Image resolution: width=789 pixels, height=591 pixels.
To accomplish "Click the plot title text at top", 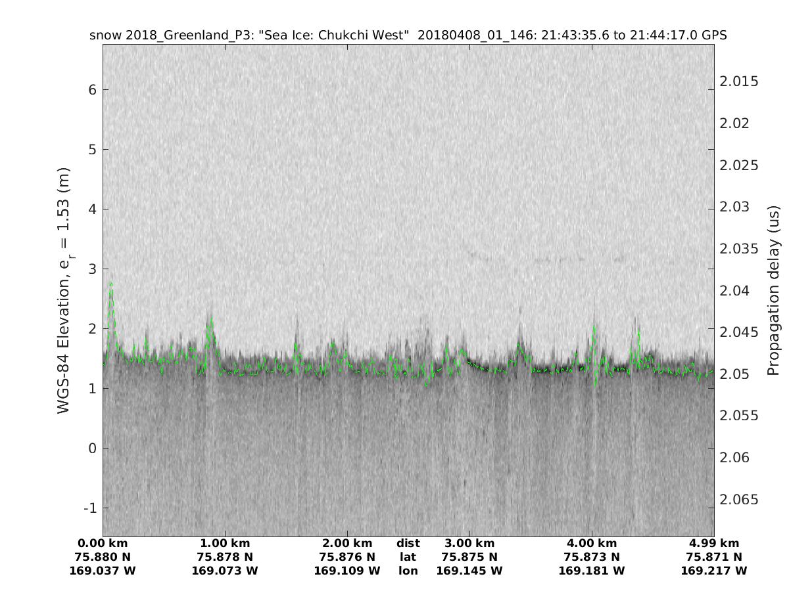I will coord(408,35).
